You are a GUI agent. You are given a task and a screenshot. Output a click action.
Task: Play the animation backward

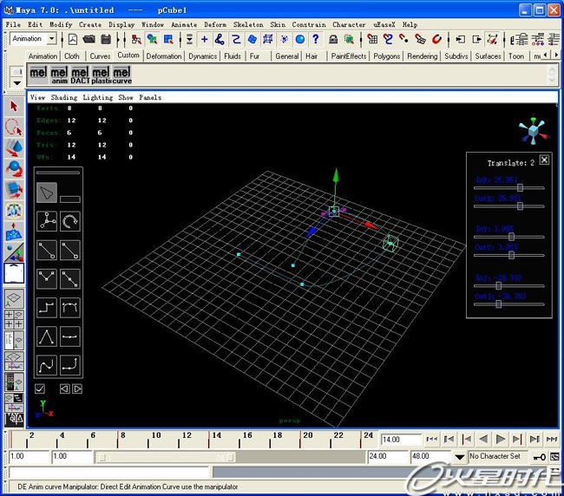click(x=483, y=440)
